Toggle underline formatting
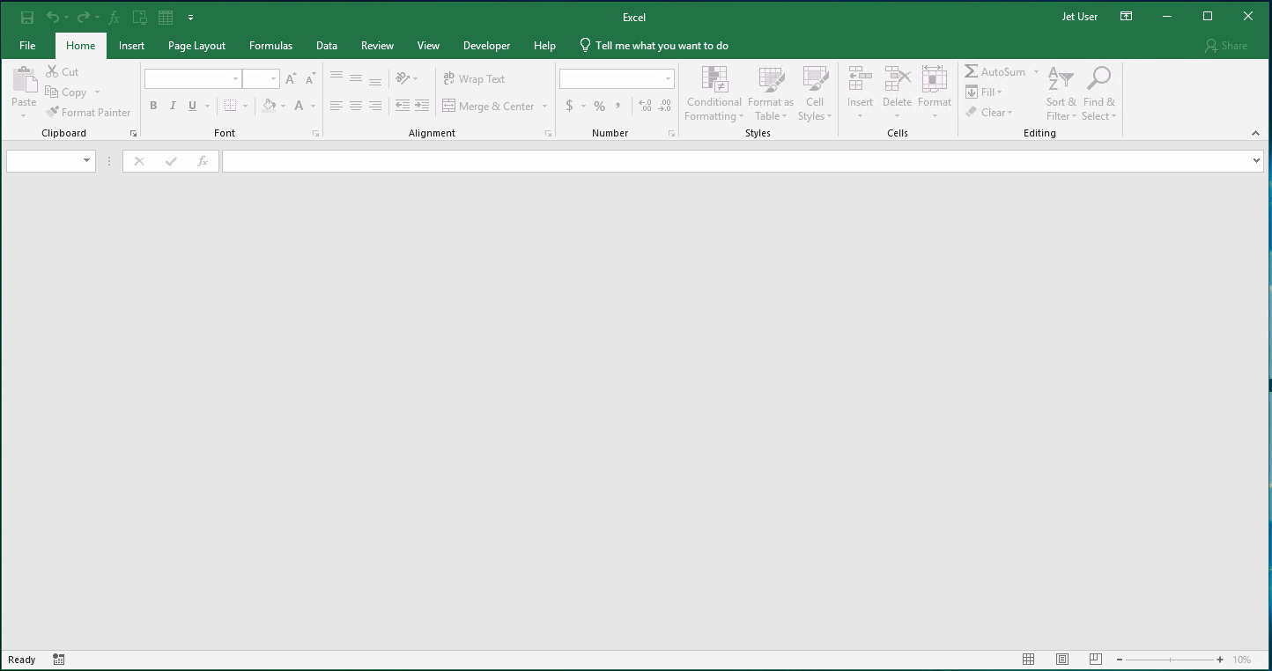The height and width of the screenshot is (671, 1272). coord(192,106)
